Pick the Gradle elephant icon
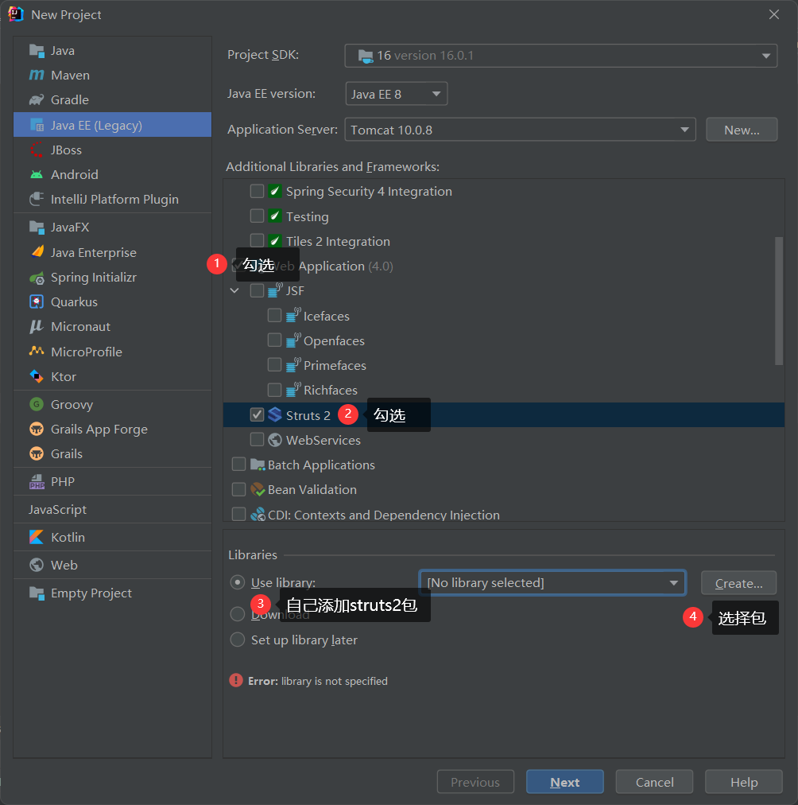 coord(37,100)
